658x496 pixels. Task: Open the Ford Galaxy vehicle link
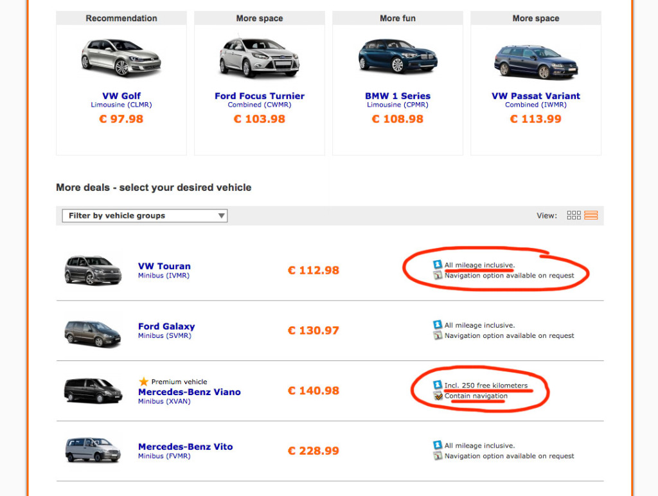(166, 326)
